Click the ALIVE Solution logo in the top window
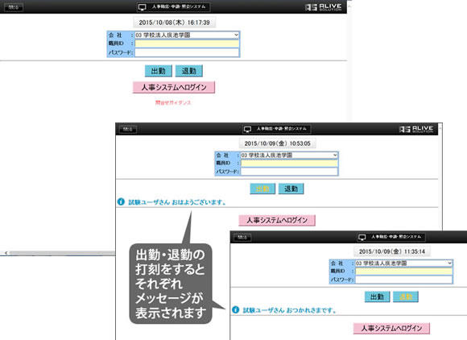The height and width of the screenshot is (340, 467). pyautogui.click(x=324, y=7)
